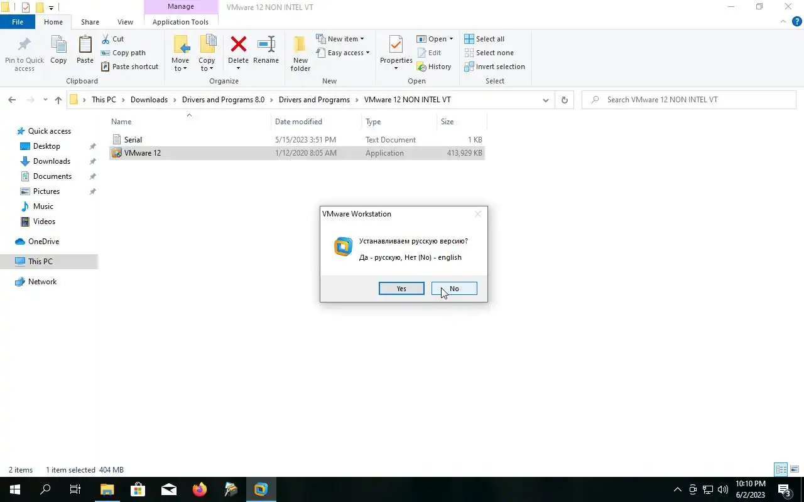Viewport: 804px width, 502px height.
Task: Open Downloads in navigation pane
Action: [52, 161]
